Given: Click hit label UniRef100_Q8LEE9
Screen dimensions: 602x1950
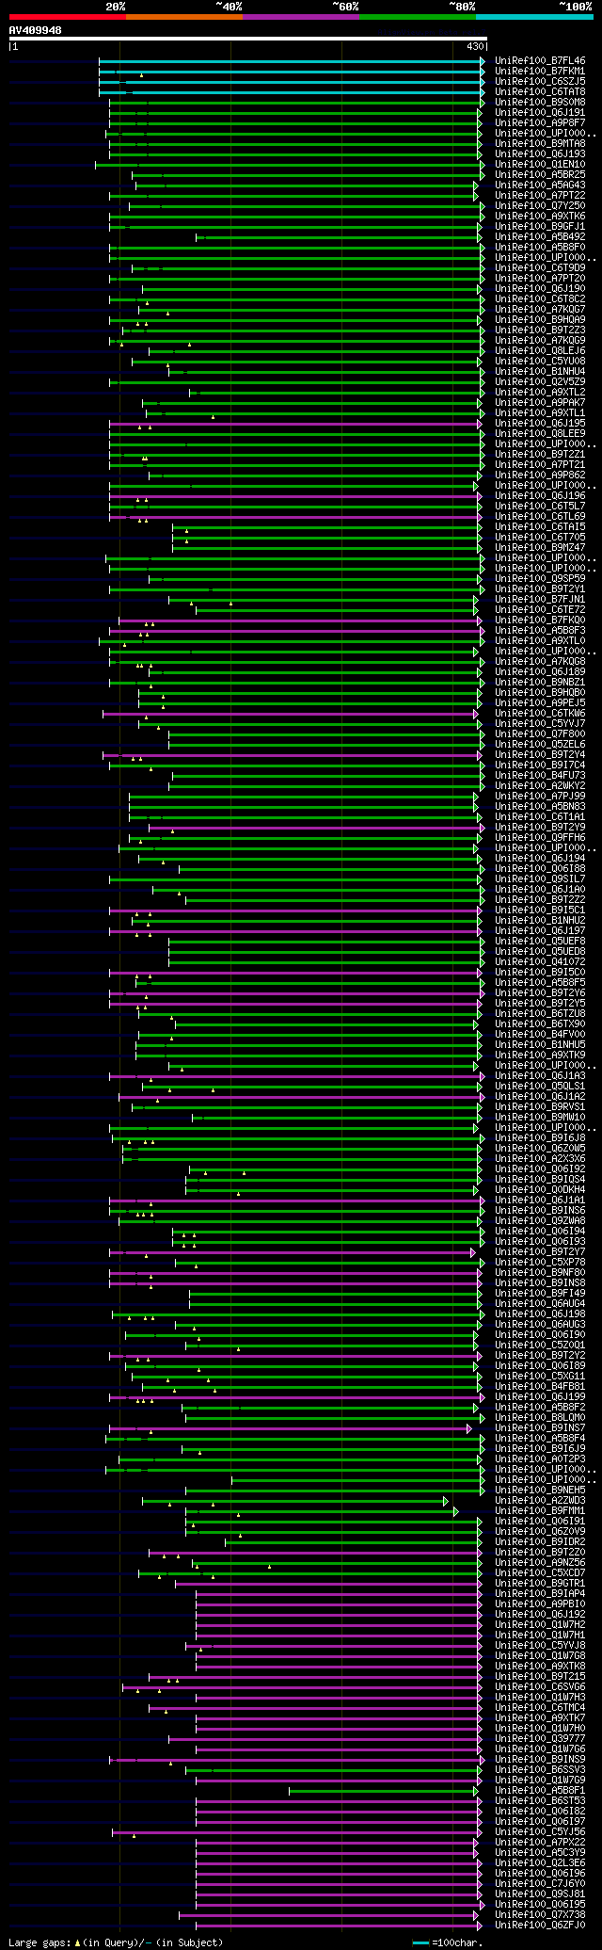Looking at the screenshot, I should coord(540,434).
